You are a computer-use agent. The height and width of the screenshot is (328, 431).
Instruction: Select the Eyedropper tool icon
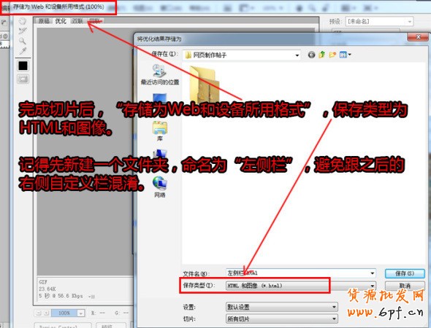pyautogui.click(x=23, y=51)
